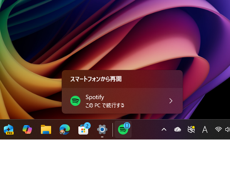Launch Copilot from the taskbar

pos(27,129)
